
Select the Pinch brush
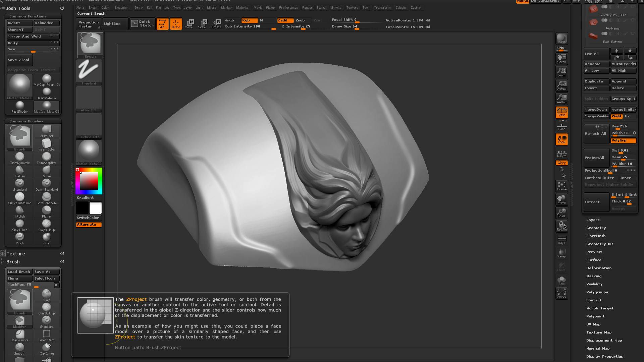(x=20, y=239)
